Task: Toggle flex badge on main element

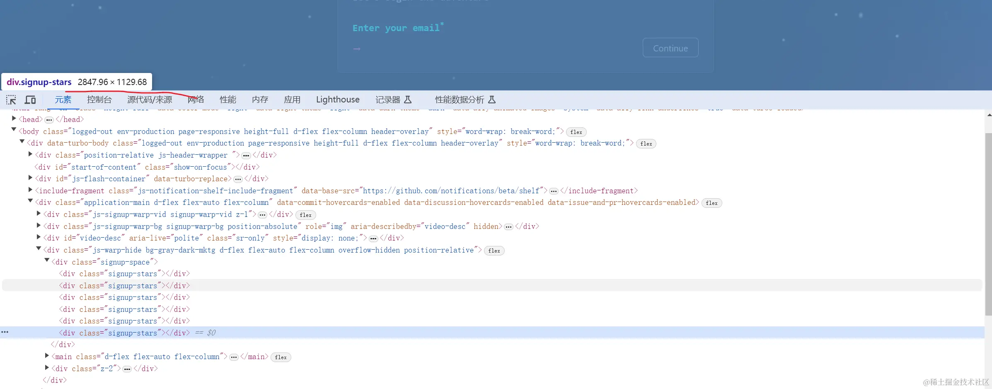Action: [x=281, y=357]
